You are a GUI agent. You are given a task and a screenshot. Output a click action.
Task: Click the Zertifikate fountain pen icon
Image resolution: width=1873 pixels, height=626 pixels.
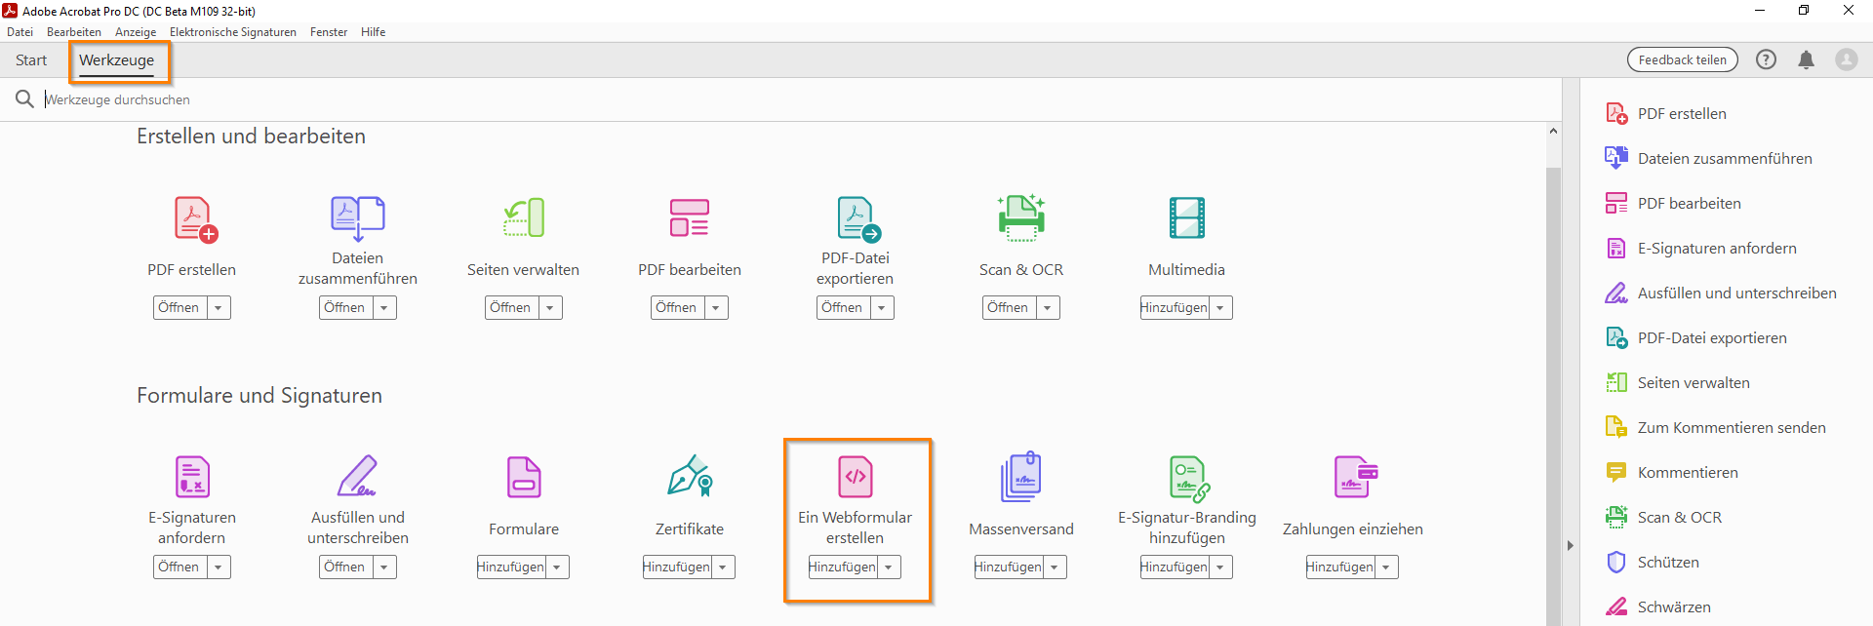click(x=690, y=476)
